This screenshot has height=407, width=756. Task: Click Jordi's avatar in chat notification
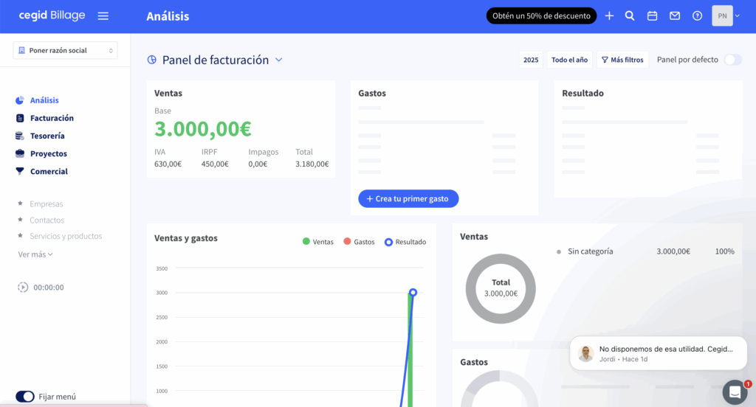[585, 353]
